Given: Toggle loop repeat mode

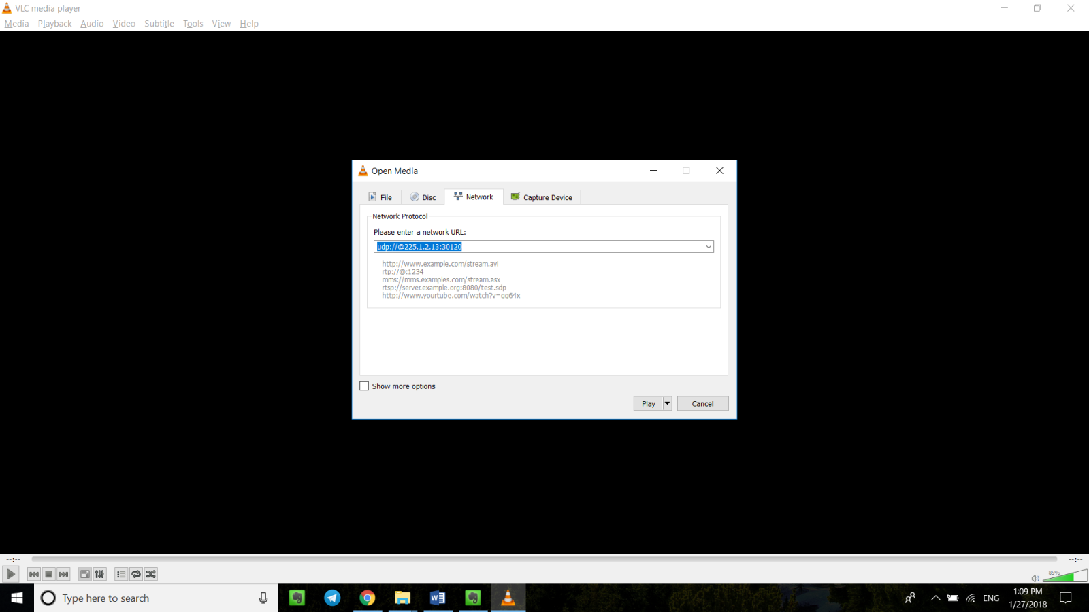Looking at the screenshot, I should click(136, 574).
